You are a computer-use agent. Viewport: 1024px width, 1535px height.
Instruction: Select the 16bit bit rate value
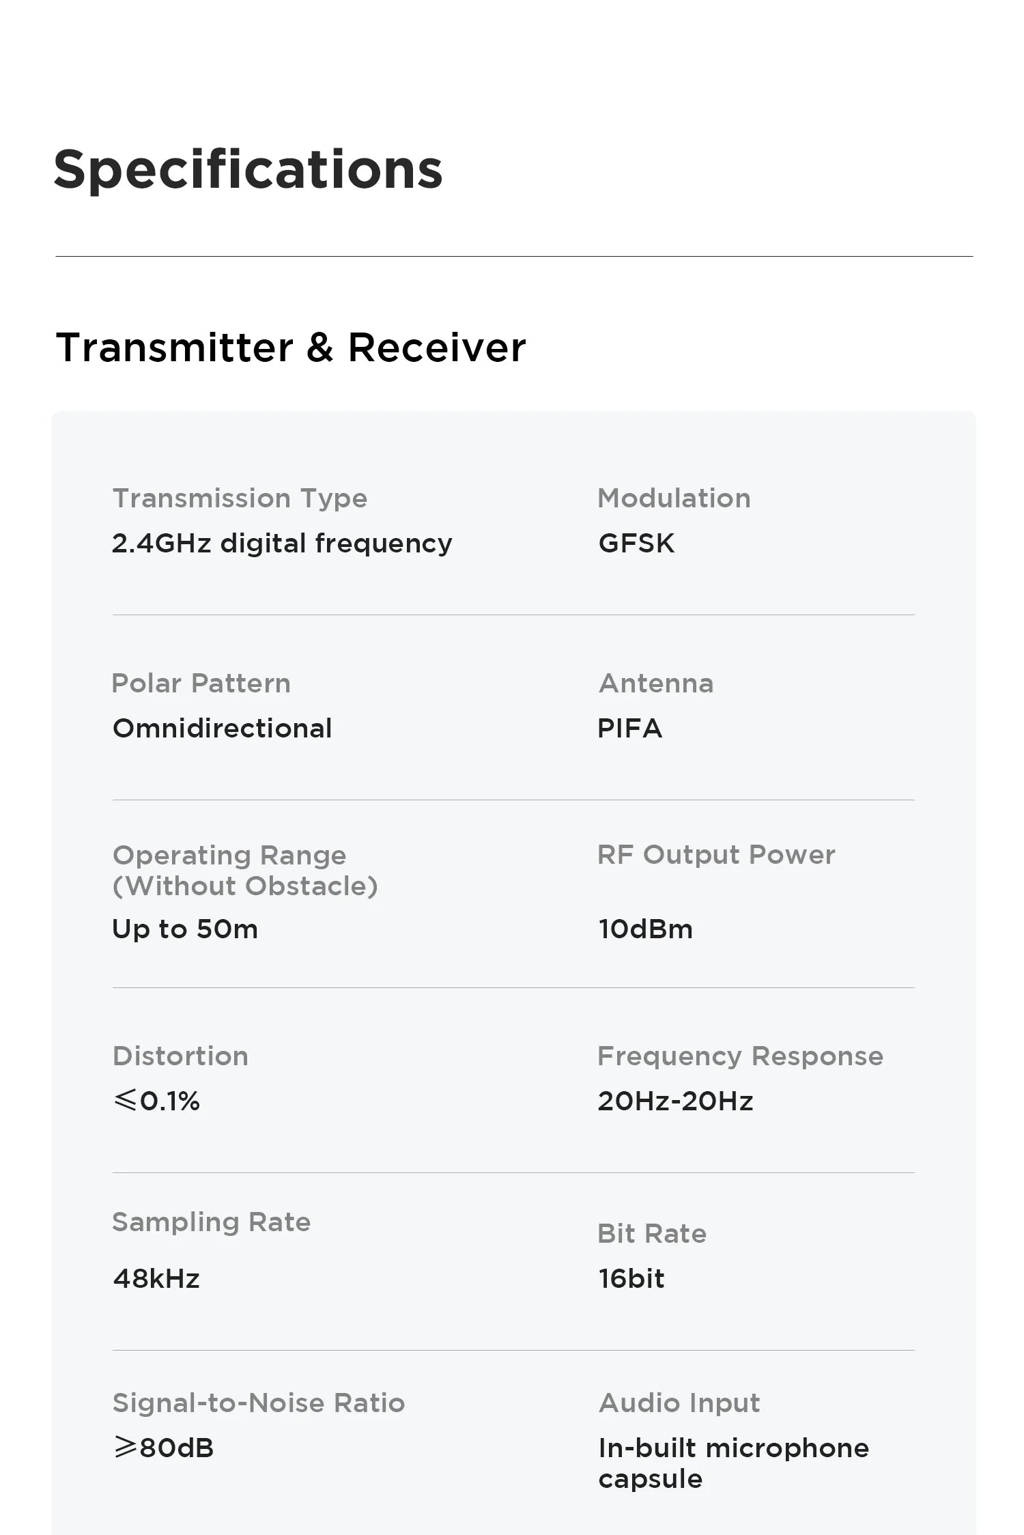tap(631, 1279)
